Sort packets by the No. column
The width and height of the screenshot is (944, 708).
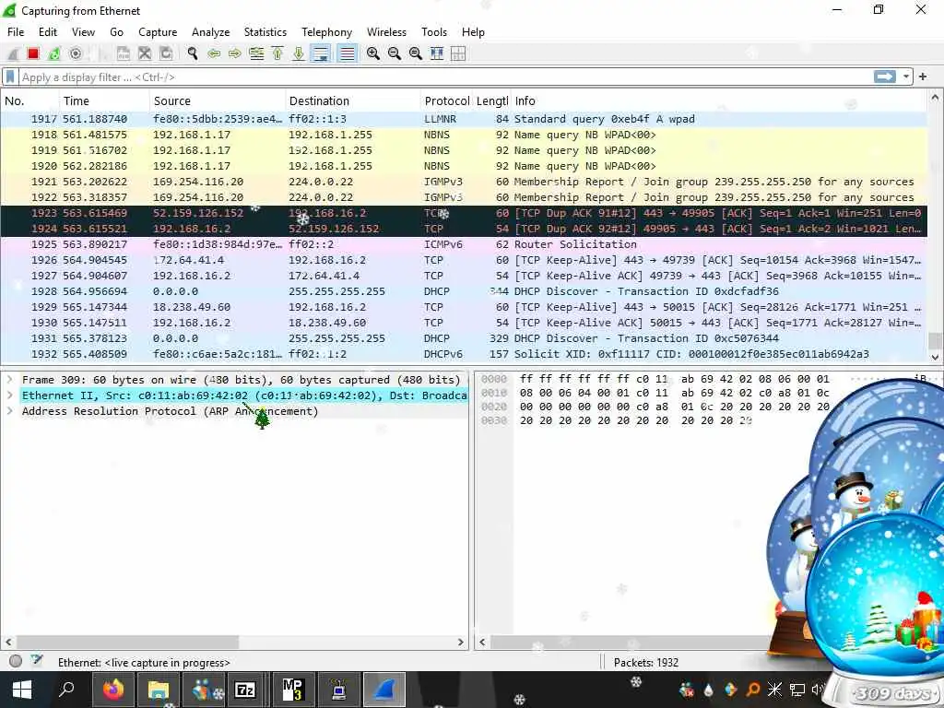pyautogui.click(x=30, y=101)
